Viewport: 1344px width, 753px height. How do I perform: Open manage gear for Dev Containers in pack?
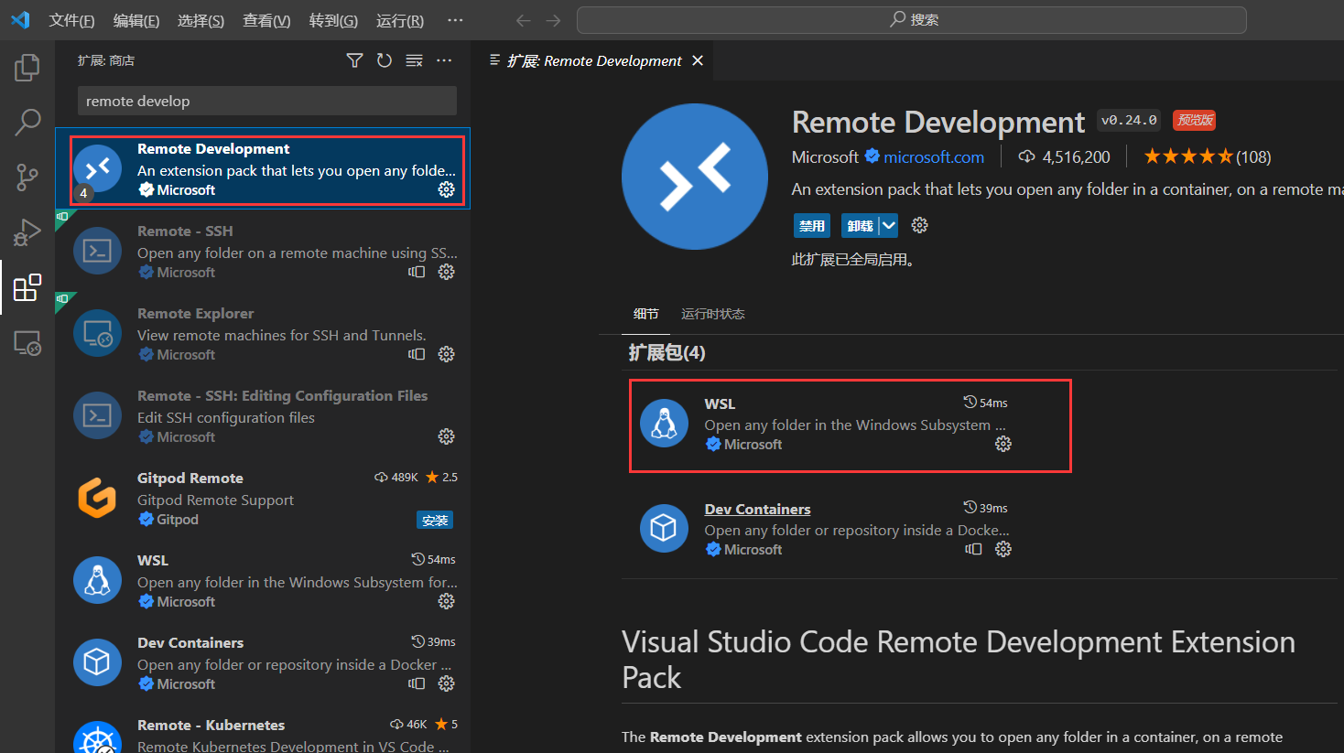pyautogui.click(x=1003, y=549)
